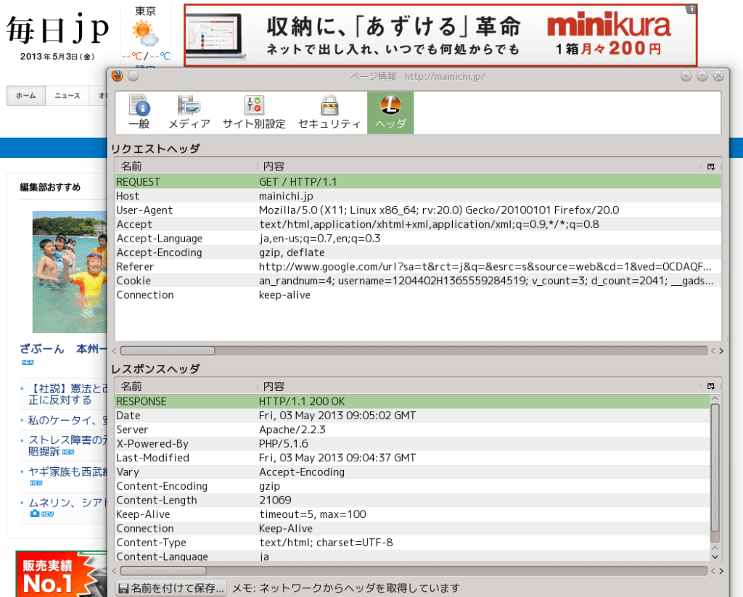Viewport: 743px width, 597px height.
Task: Select the X-Powered-By PHP/5.1.6 row
Action: tap(413, 443)
